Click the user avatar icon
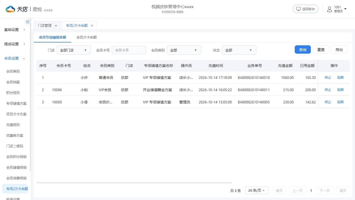 point(330,9)
